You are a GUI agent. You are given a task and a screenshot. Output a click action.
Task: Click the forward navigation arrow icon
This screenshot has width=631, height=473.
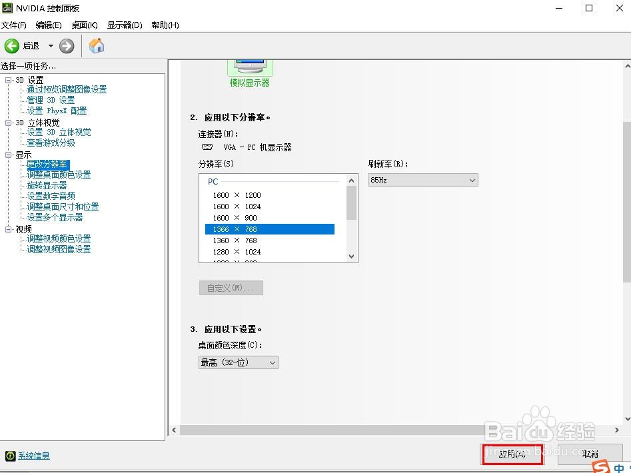[x=65, y=46]
